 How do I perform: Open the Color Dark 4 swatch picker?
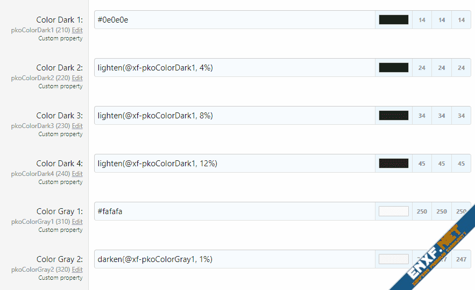point(393,164)
